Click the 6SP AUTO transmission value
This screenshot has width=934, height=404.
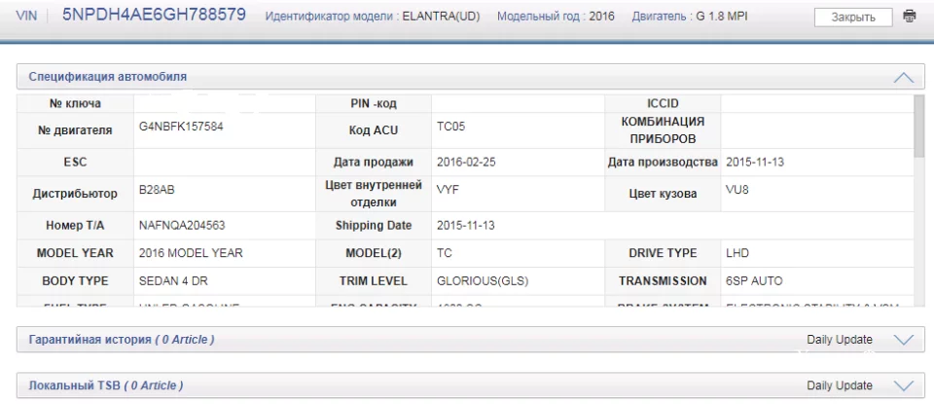tap(754, 280)
